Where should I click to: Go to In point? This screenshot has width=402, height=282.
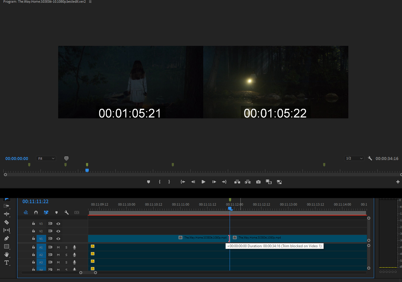(183, 182)
